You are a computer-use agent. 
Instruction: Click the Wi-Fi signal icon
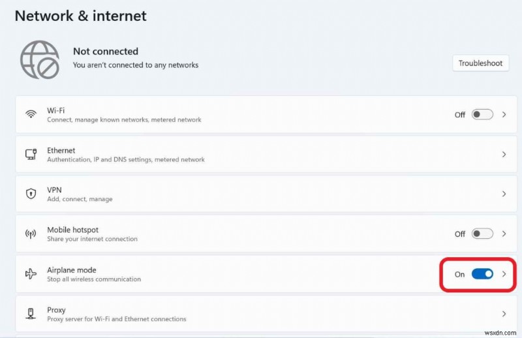31,114
